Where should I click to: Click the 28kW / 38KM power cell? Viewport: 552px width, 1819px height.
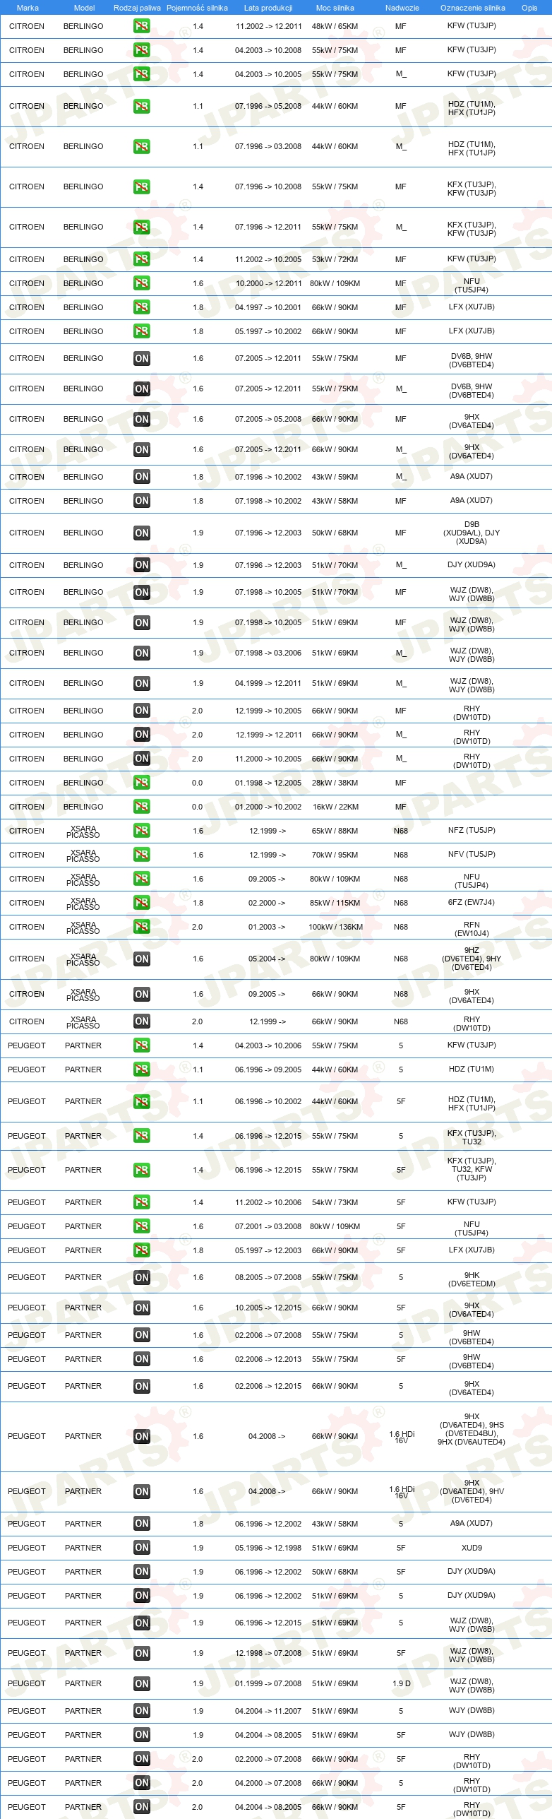pos(335,783)
